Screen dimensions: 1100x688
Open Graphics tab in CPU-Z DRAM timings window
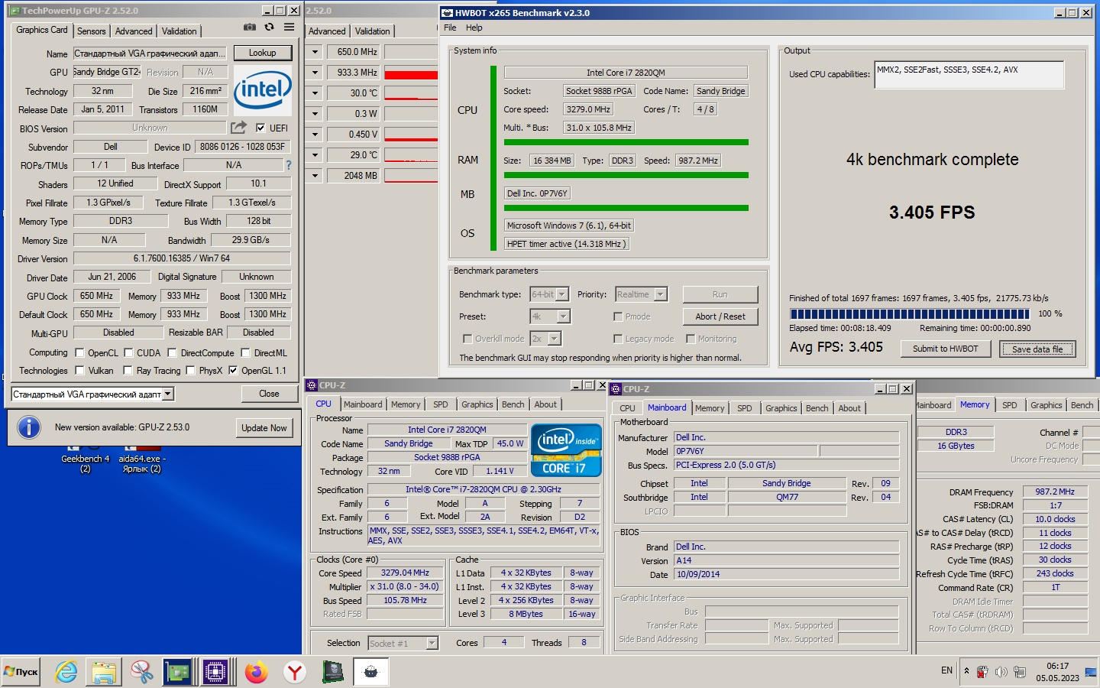pyautogui.click(x=1047, y=405)
